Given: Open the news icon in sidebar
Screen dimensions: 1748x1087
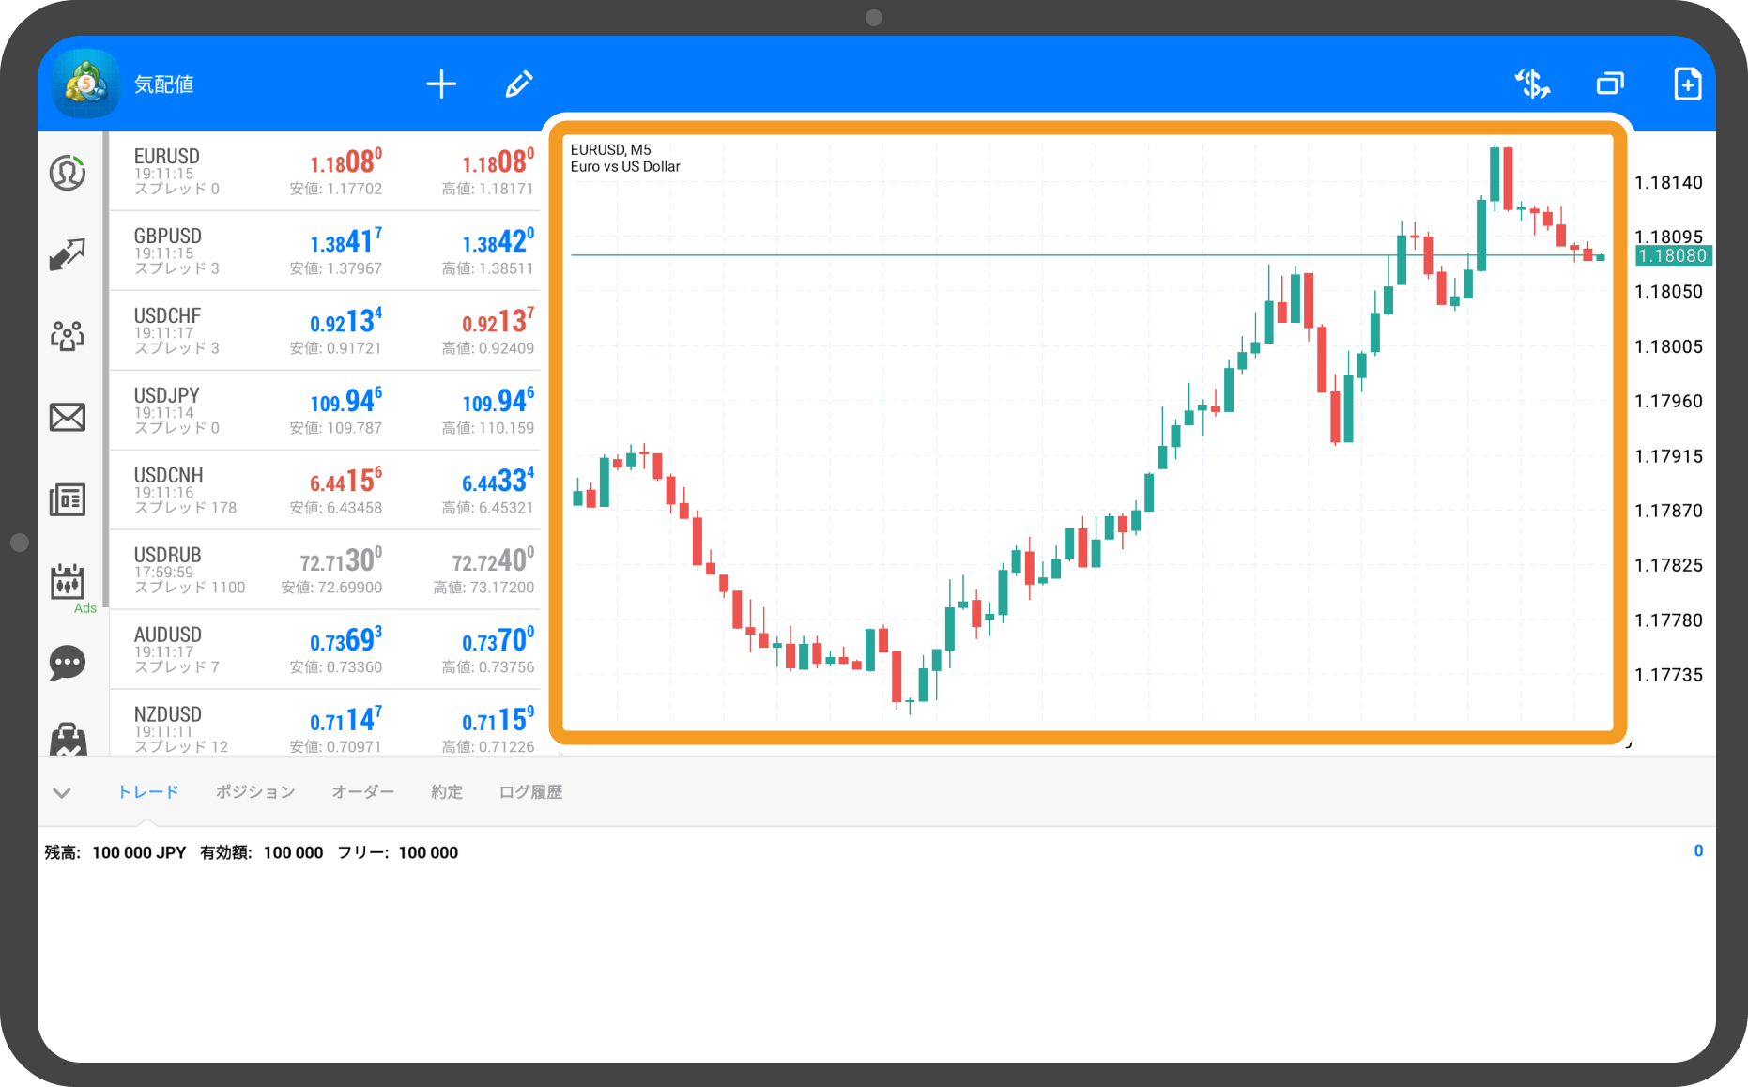Looking at the screenshot, I should [x=68, y=499].
